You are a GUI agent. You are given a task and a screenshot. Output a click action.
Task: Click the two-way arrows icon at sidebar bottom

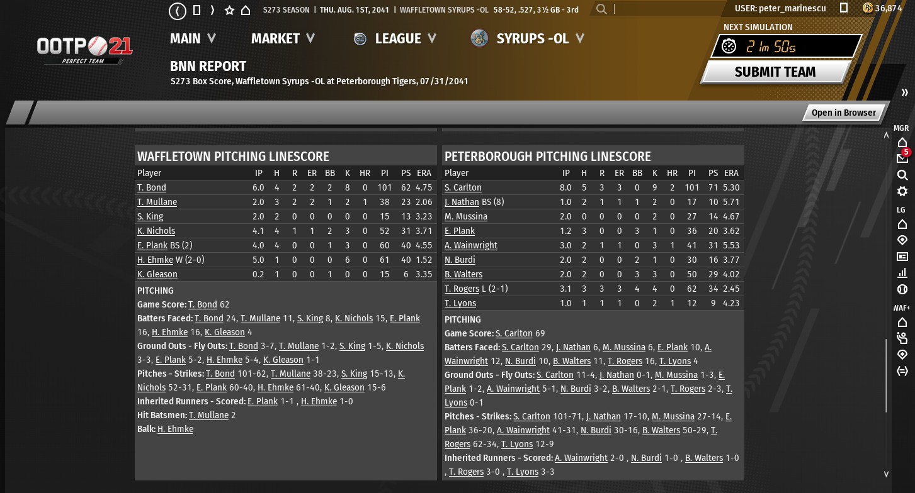coord(902,371)
